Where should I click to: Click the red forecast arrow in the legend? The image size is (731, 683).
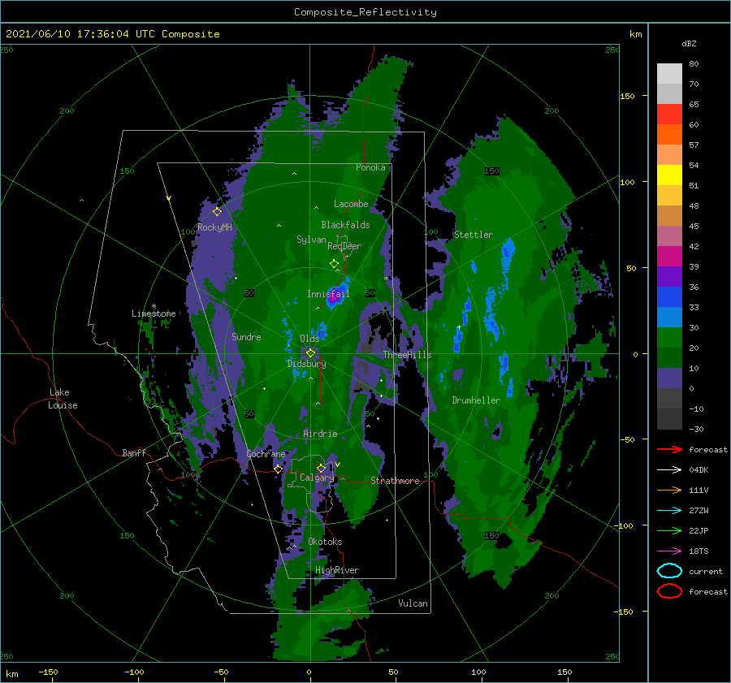click(669, 449)
